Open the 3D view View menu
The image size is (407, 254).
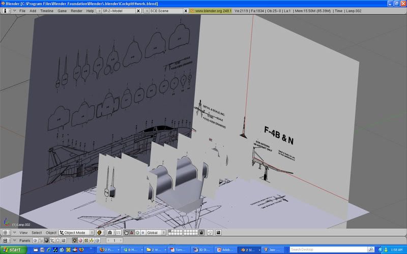pyautogui.click(x=23, y=233)
